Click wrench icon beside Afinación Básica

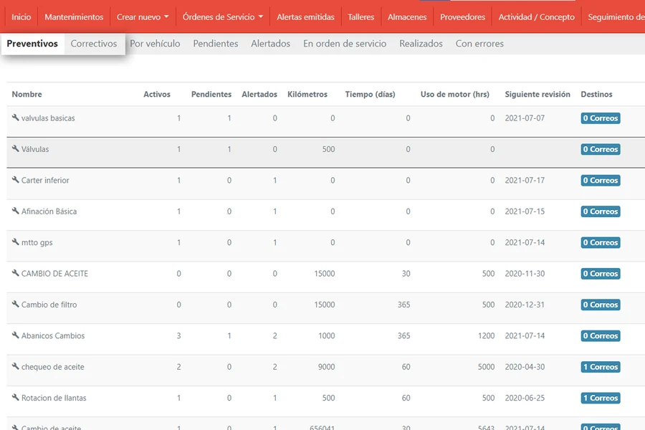16,211
